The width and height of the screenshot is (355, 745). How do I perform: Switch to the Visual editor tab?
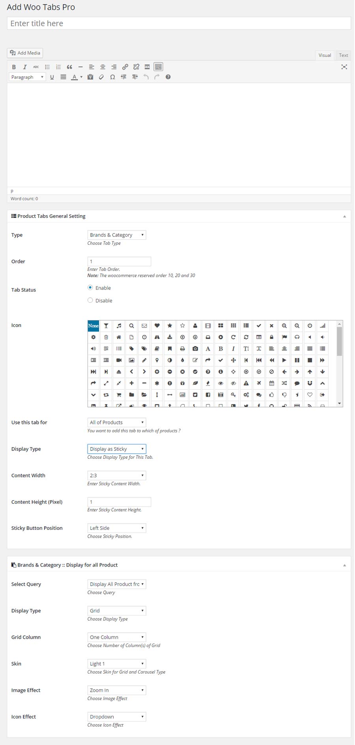[x=325, y=55]
